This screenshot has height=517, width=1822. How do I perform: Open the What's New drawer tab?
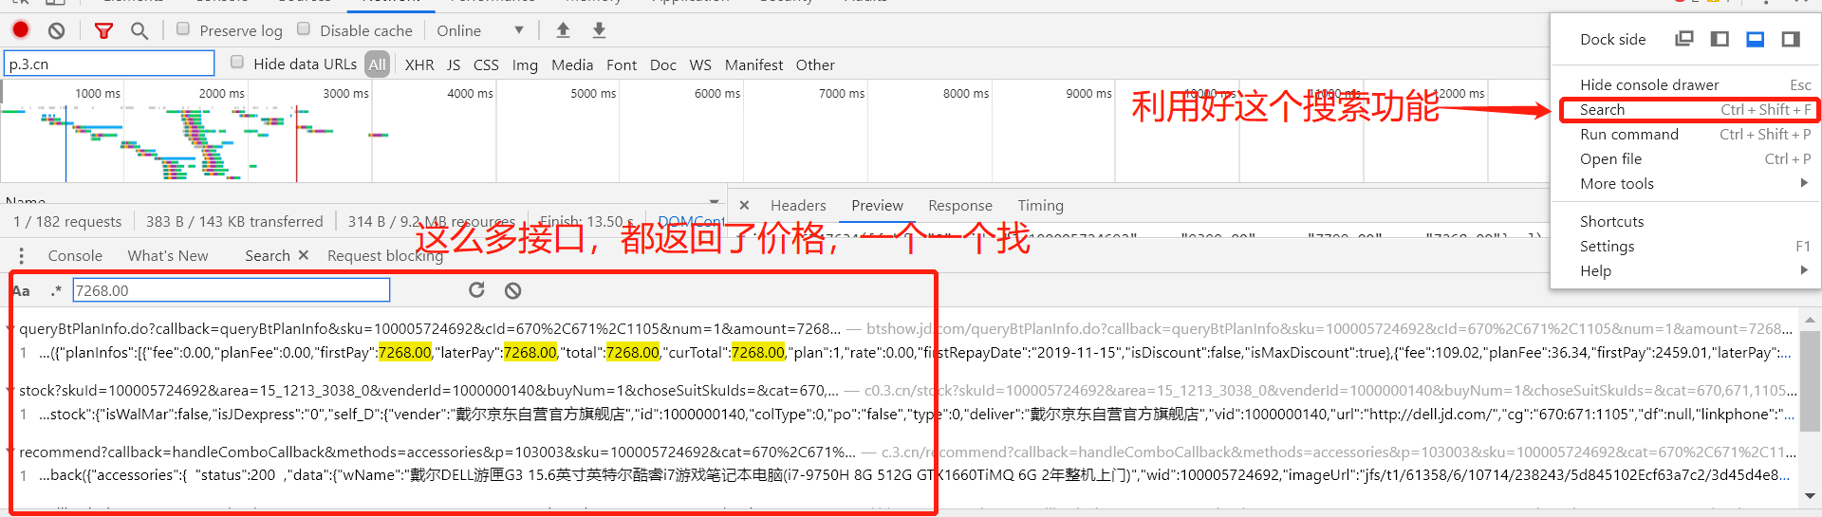tap(168, 255)
